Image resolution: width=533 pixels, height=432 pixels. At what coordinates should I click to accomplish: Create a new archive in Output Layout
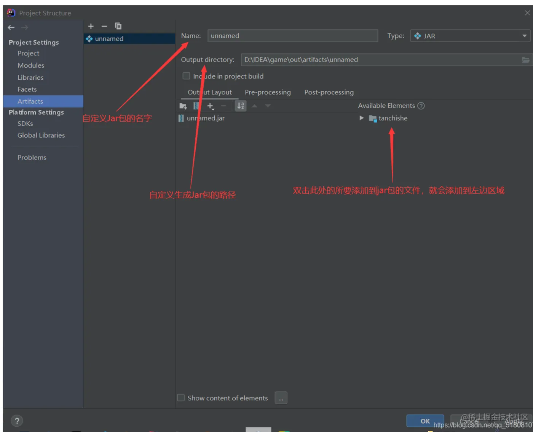tap(196, 106)
